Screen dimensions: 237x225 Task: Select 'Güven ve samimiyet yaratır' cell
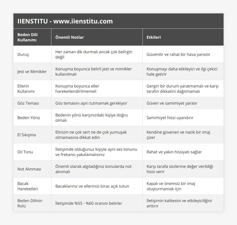172,103
